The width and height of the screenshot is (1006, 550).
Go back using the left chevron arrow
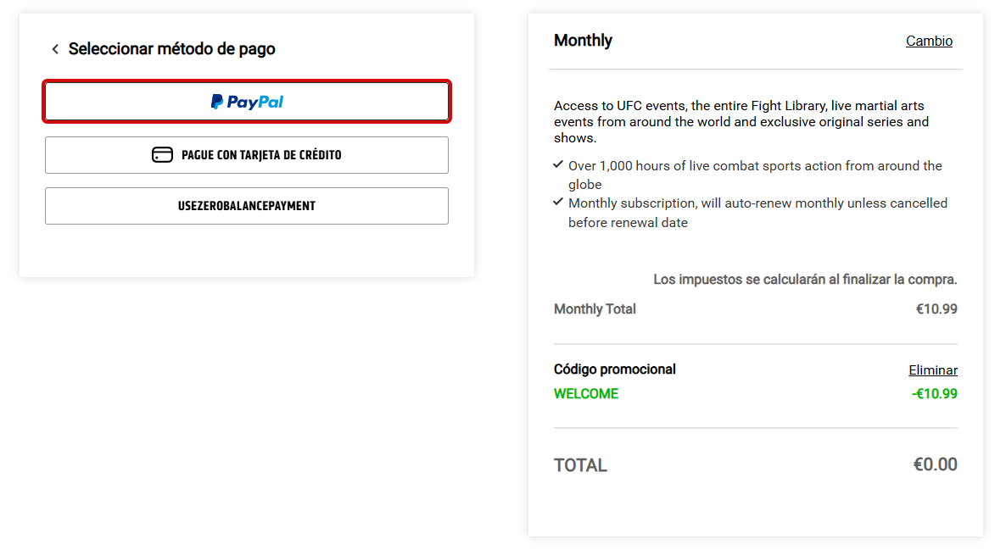[55, 49]
